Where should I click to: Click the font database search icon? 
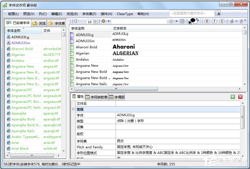[x=218, y=13]
